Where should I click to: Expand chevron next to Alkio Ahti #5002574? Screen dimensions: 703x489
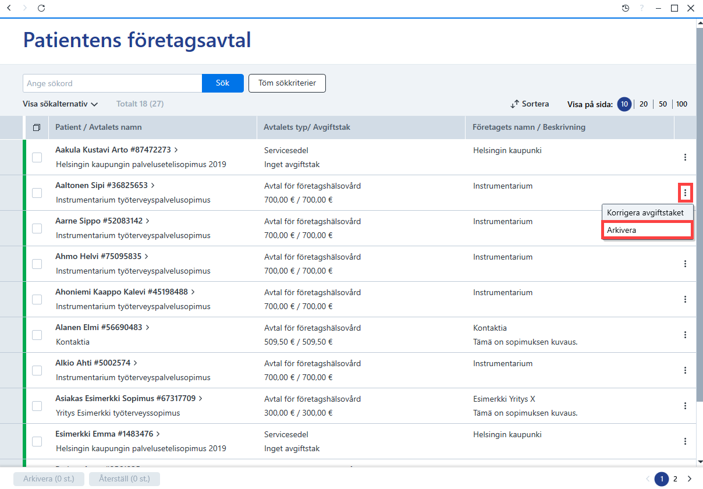136,363
